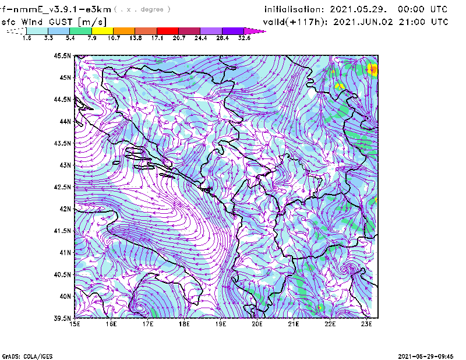Click the coral 13.8–17.1 legend swatch
The image size is (466, 360).
point(146,31)
